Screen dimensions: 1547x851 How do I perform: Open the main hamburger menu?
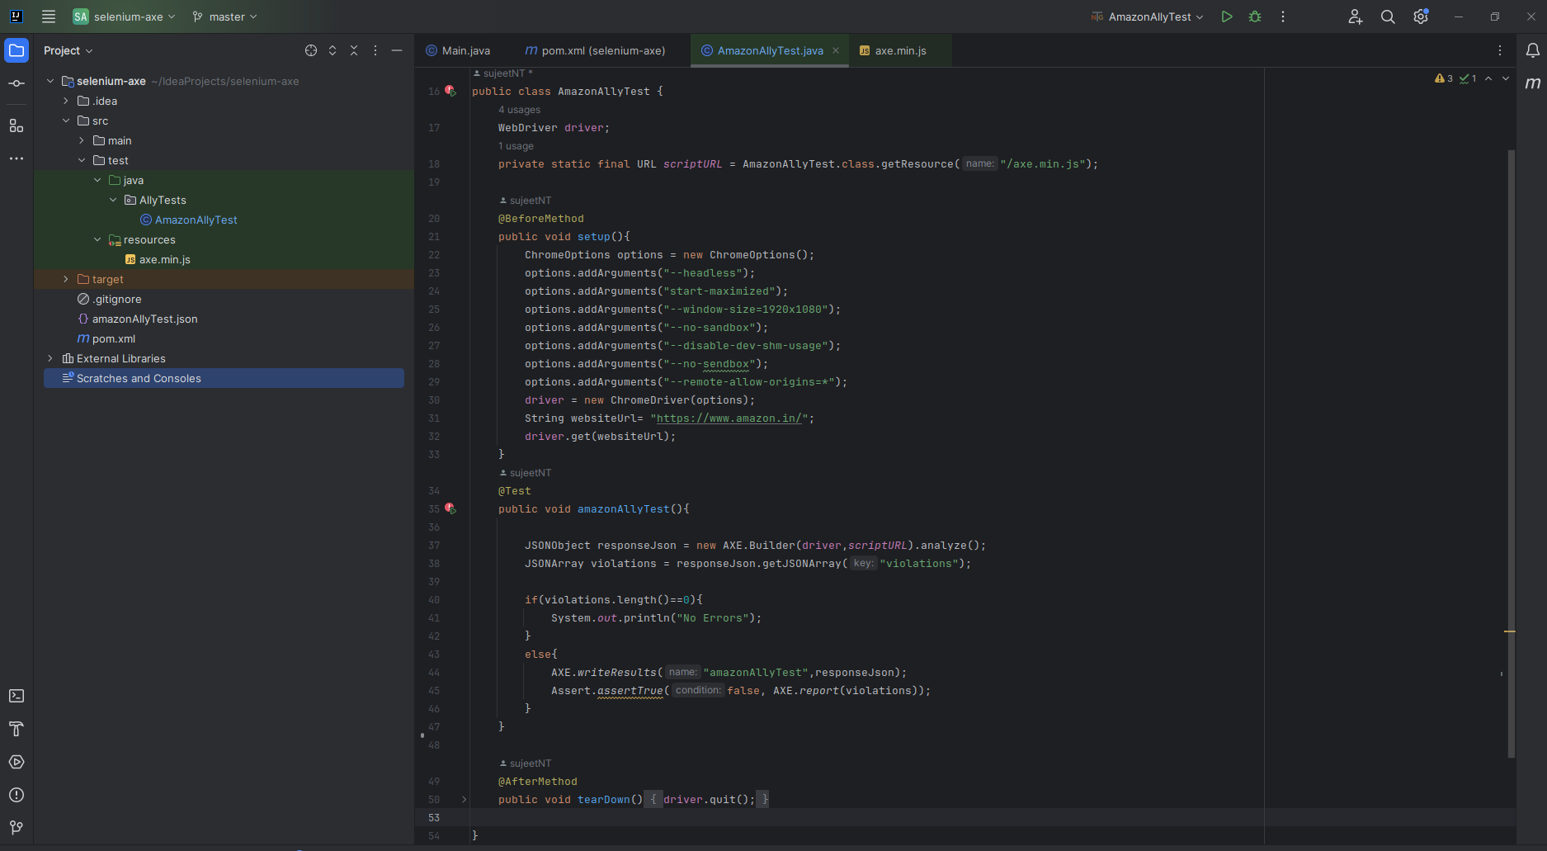pos(48,16)
